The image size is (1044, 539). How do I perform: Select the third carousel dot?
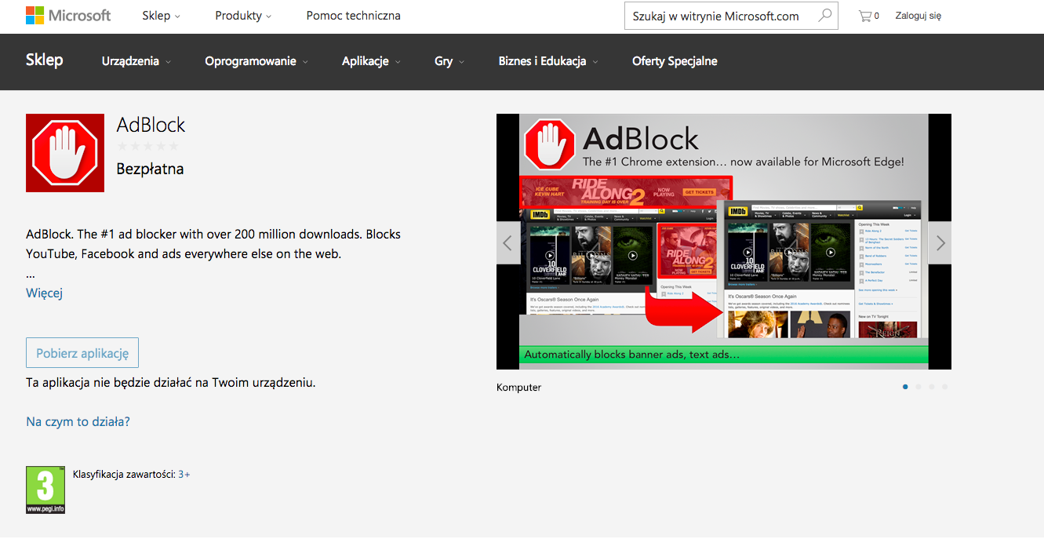tap(932, 387)
